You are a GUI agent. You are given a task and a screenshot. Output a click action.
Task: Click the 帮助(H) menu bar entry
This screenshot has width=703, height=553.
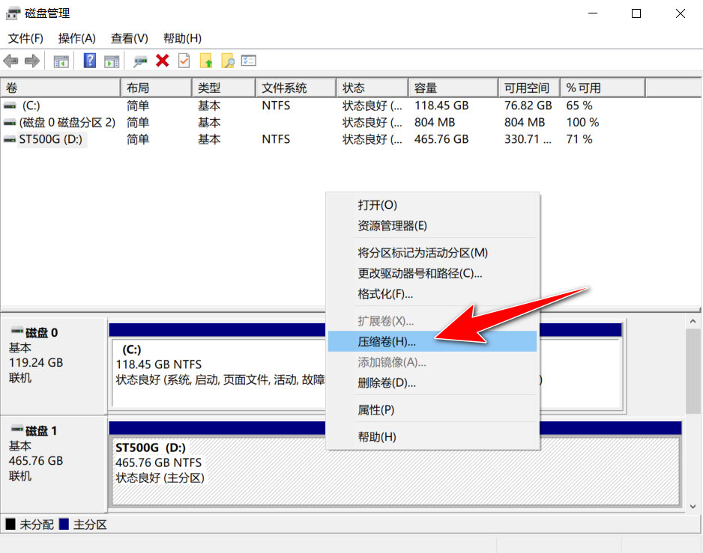pyautogui.click(x=181, y=38)
